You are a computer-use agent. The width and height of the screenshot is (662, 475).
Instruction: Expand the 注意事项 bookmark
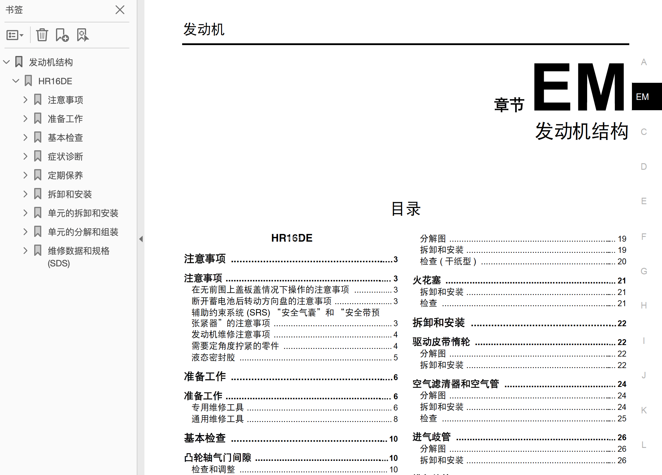tap(25, 100)
